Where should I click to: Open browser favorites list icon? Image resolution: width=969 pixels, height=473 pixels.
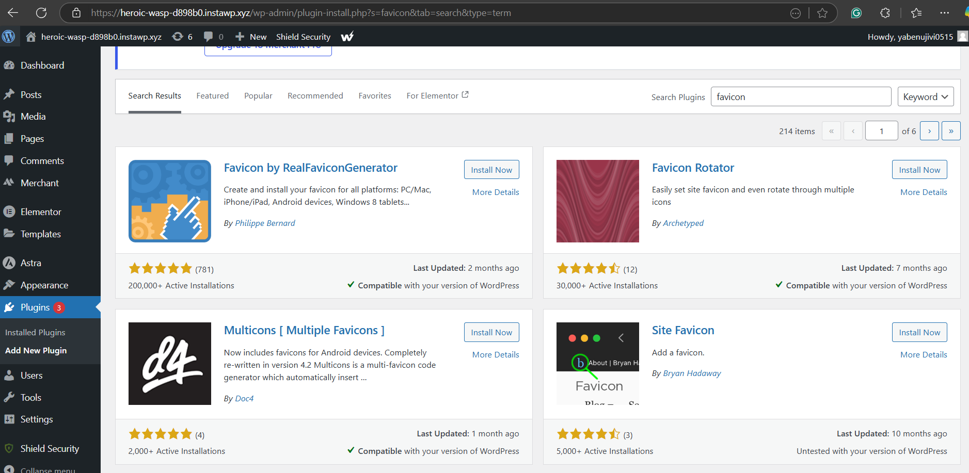coord(916,13)
